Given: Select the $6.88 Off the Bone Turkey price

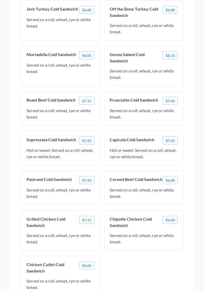Looking at the screenshot, I should [x=170, y=10].
